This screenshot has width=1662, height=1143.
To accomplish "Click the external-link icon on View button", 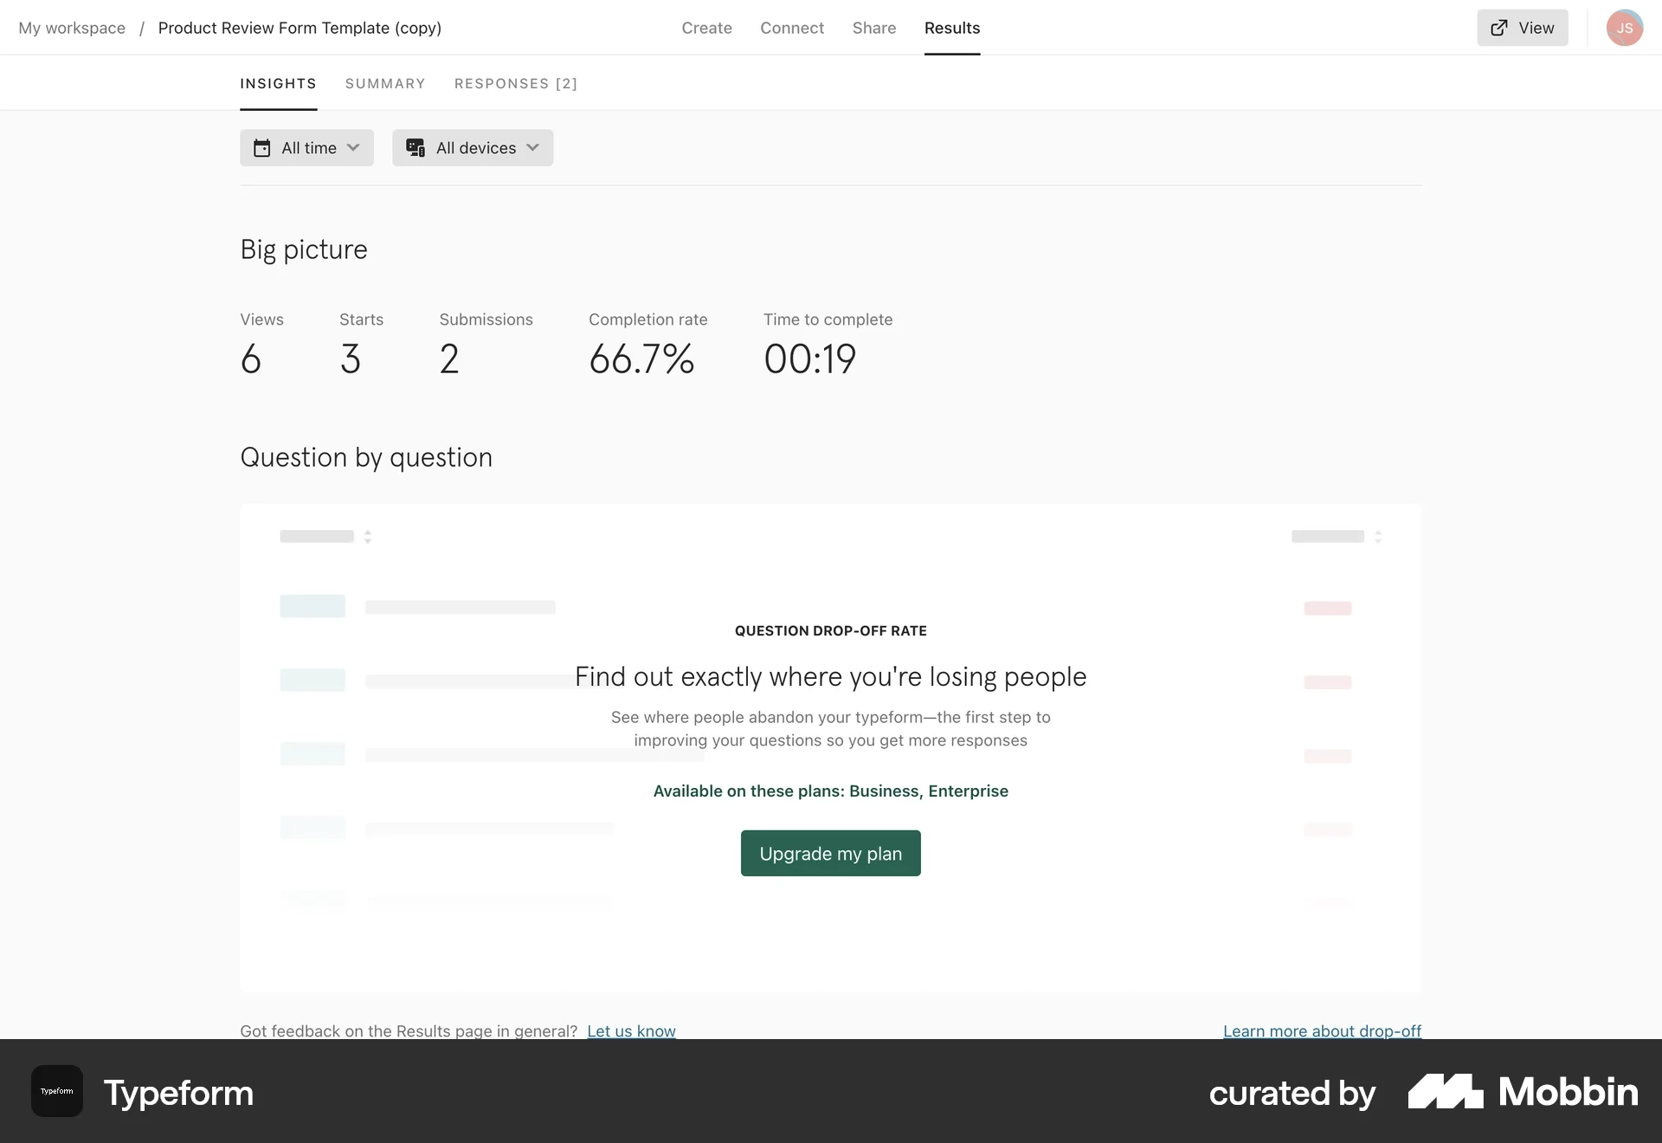I will pos(1499,28).
